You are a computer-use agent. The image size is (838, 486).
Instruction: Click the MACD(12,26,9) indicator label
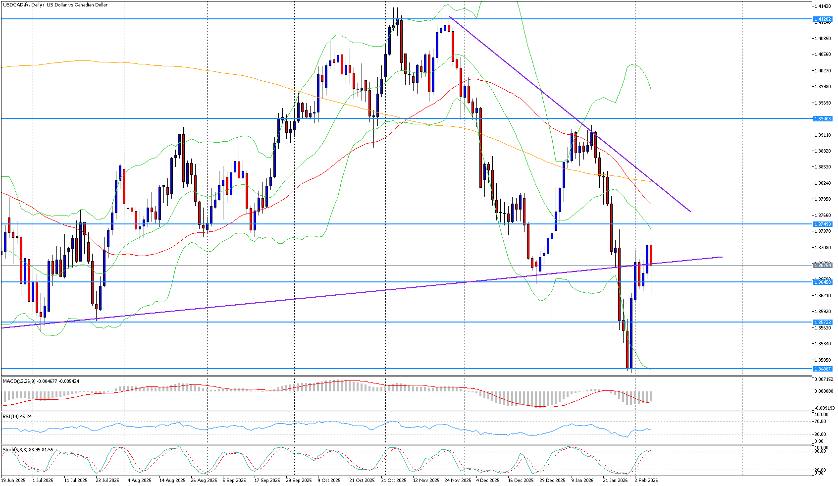(x=41, y=381)
